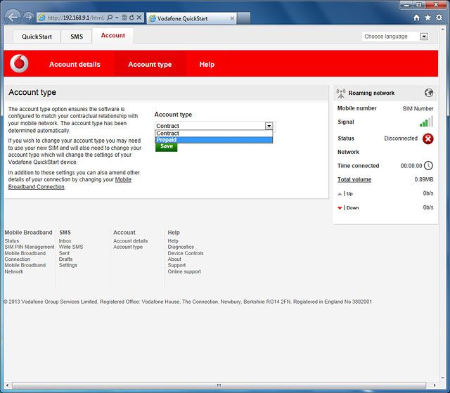The width and height of the screenshot is (450, 393).
Task: Open footer Diagnostics link
Action: 181,247
